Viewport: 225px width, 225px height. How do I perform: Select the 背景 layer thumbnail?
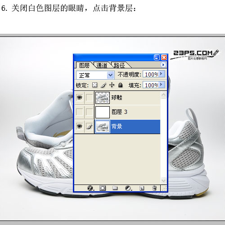pos(103,126)
